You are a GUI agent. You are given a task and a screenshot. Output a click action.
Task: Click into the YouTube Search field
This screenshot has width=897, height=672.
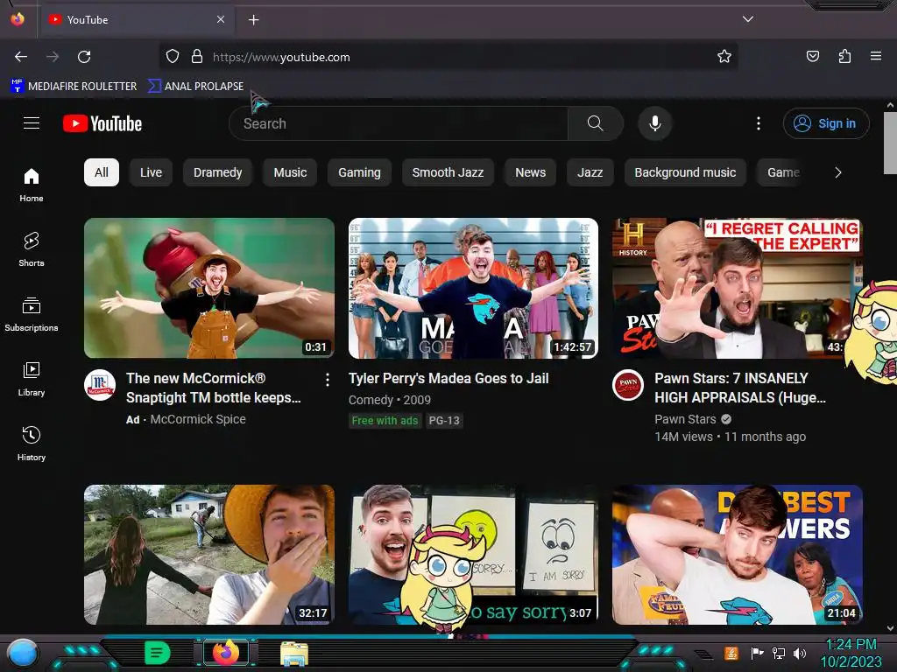[399, 123]
